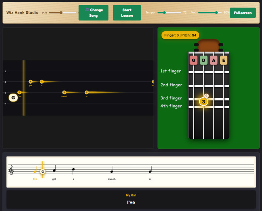Click the yellow 'I've' lyric under the staff

click(35, 179)
